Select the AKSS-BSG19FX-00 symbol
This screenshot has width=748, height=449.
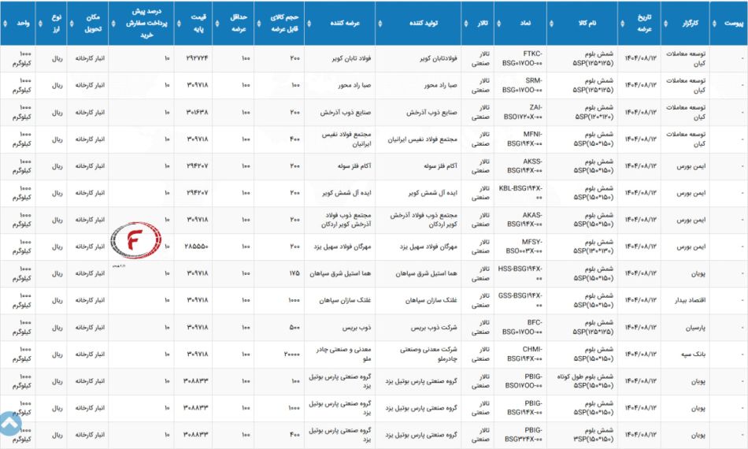tap(524, 166)
